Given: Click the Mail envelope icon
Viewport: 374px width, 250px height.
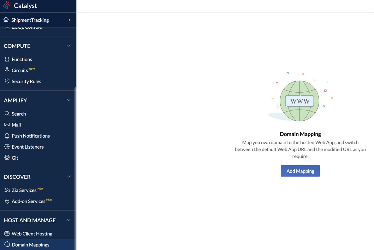Looking at the screenshot, I should pyautogui.click(x=7, y=125).
